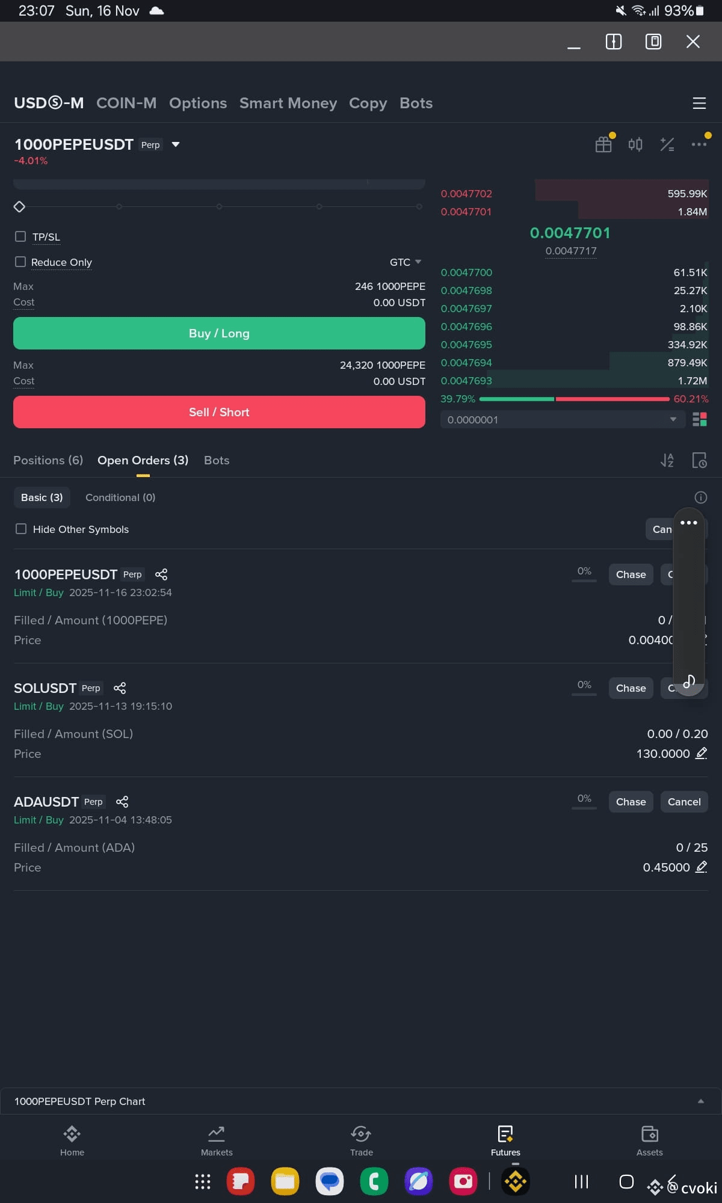Tap the music note on floating panel
722x1203 pixels.
(689, 681)
